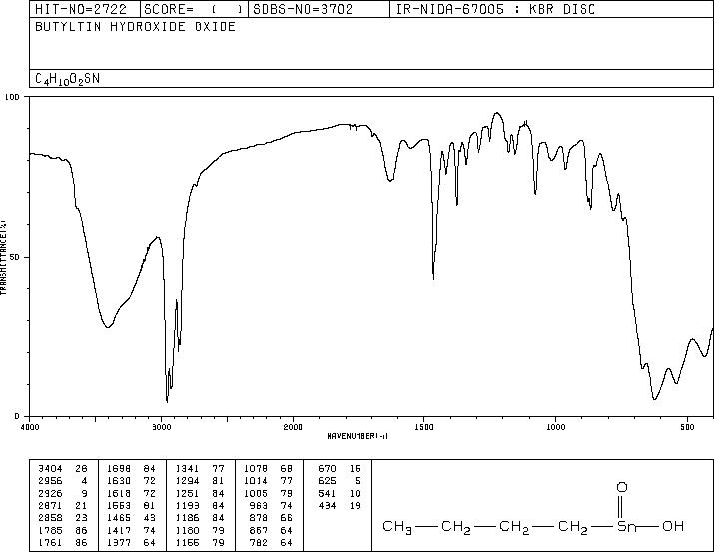Screen dimensions: 714x552
Task: Click the CH3 group in structure
Action: [397, 527]
